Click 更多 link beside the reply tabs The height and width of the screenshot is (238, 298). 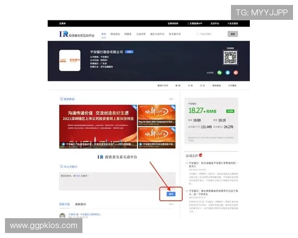(x=171, y=204)
